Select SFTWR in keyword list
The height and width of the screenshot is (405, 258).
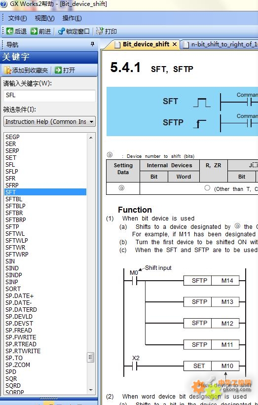15,248
